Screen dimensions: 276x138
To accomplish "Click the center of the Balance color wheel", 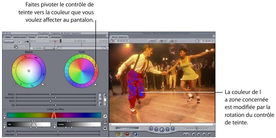I will [x=29, y=71].
